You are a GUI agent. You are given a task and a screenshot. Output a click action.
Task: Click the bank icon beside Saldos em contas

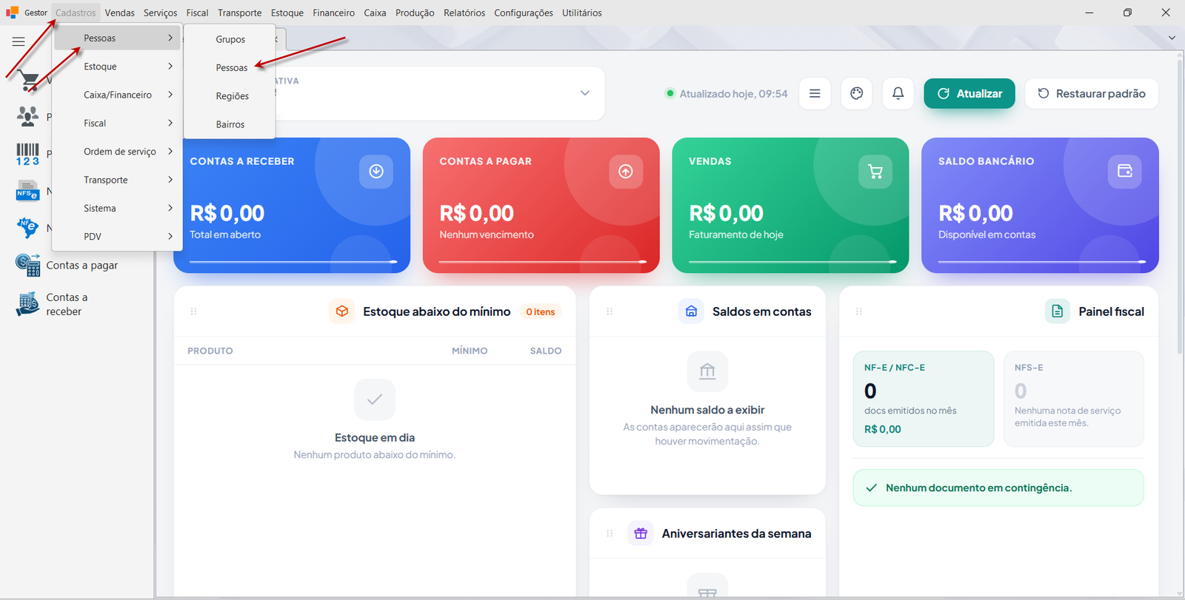[691, 311]
